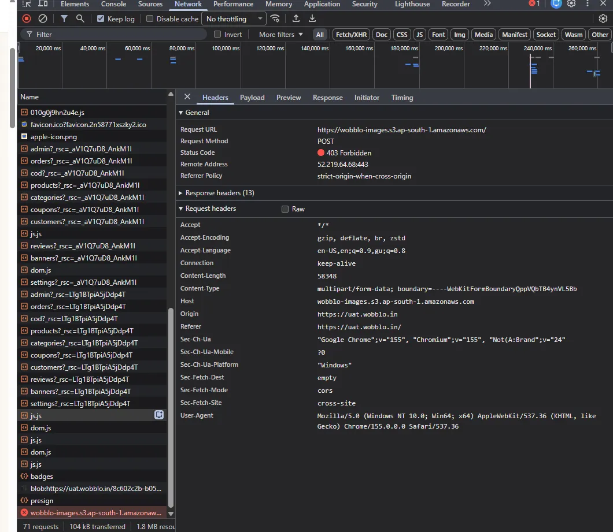This screenshot has height=532, width=613.
Task: Toggle the device toolbar icon
Action: (x=43, y=3)
